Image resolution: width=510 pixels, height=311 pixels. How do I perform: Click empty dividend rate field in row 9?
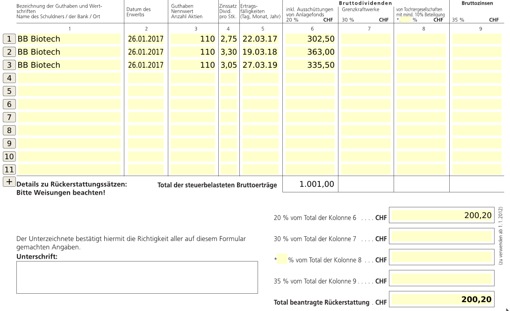[229, 143]
